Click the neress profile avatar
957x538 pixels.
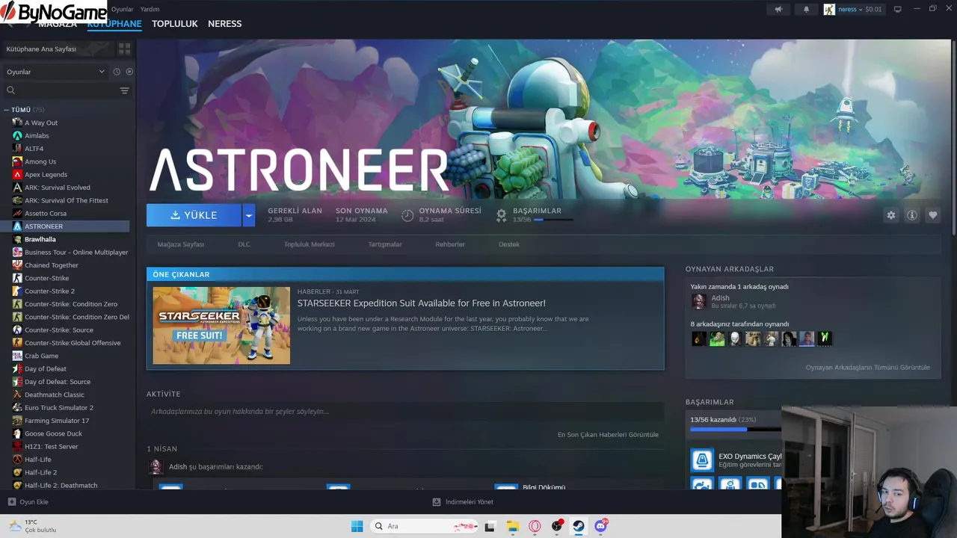coord(829,9)
